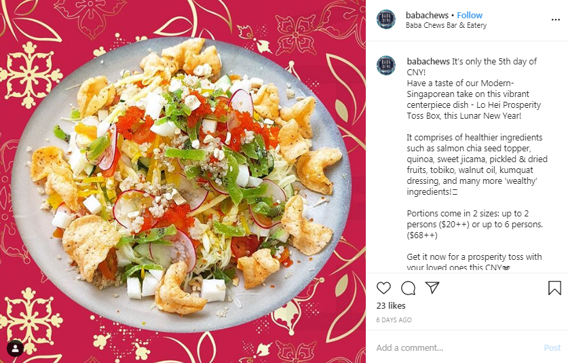This screenshot has width=568, height=363.
Task: Click babachews avatar beside caption
Action: [x=386, y=66]
